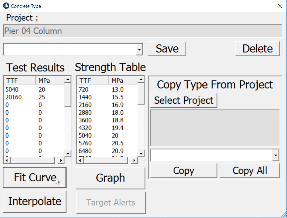Close the Concrete Type window
This screenshot has width=287, height=218.
click(280, 6)
